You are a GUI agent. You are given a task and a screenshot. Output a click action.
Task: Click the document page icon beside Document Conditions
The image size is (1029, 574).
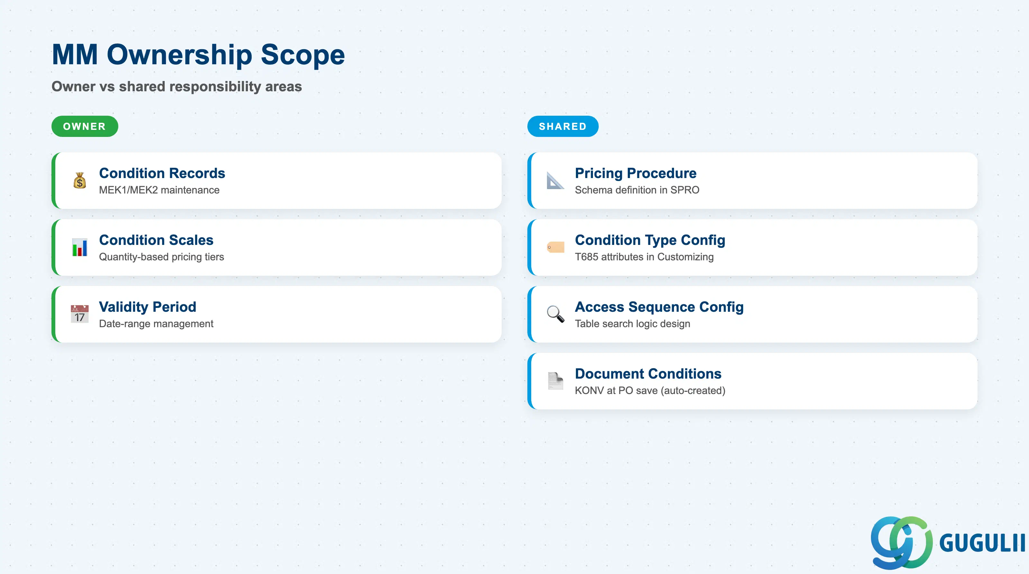[x=555, y=381]
